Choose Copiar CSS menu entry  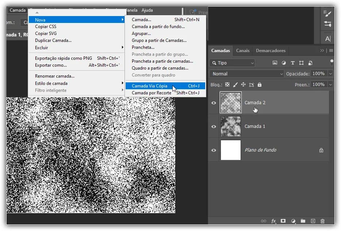click(x=46, y=27)
